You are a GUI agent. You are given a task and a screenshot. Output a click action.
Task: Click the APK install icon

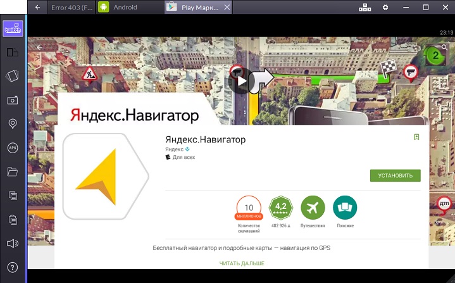(13, 148)
